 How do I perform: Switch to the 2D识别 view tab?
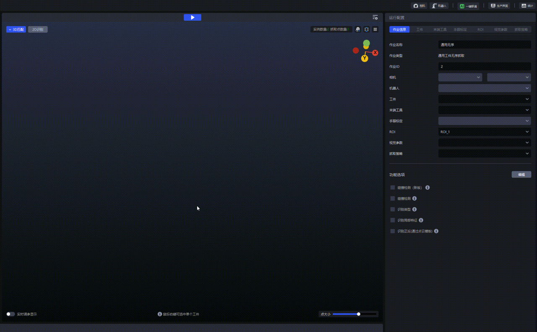(38, 30)
